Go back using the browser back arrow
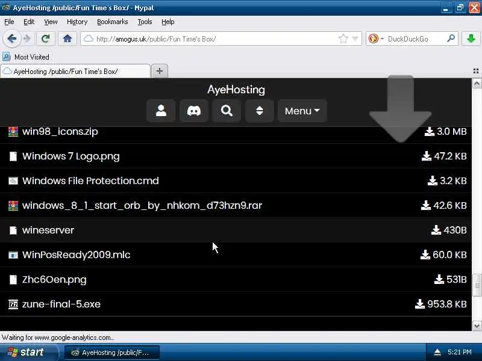 [12, 39]
